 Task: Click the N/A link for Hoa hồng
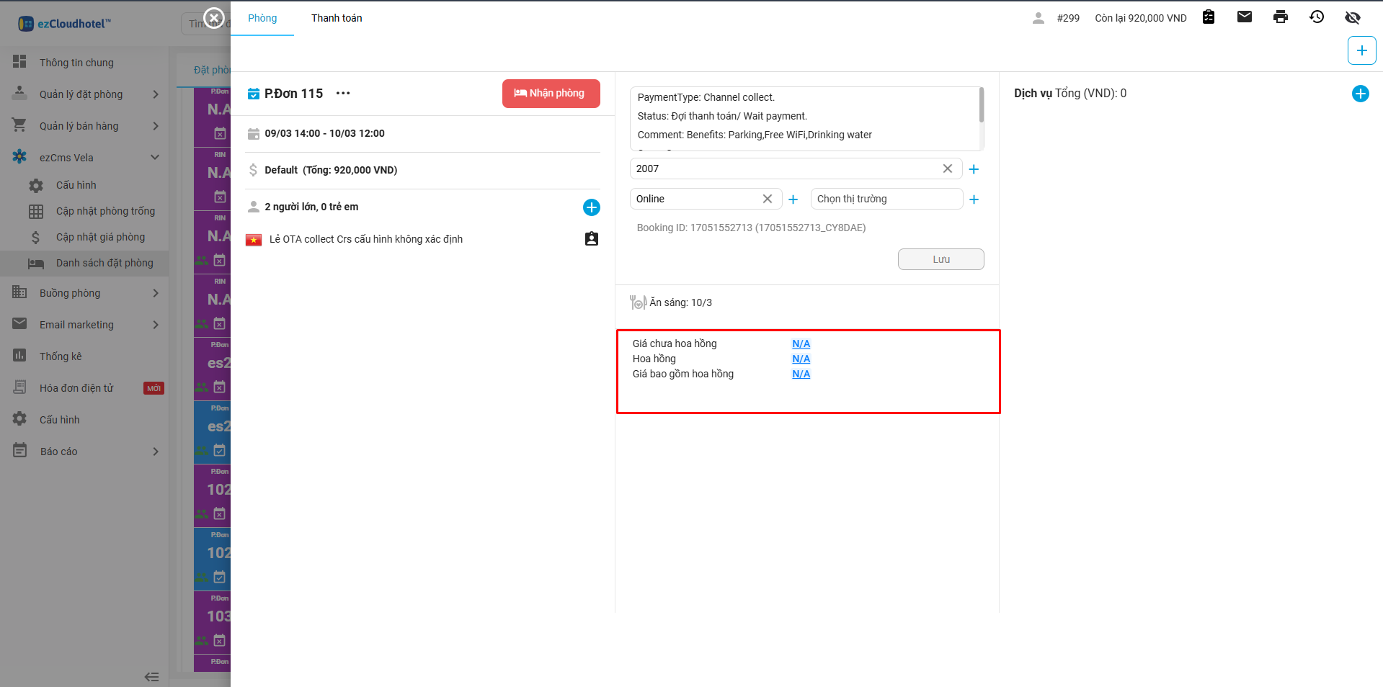point(801,359)
